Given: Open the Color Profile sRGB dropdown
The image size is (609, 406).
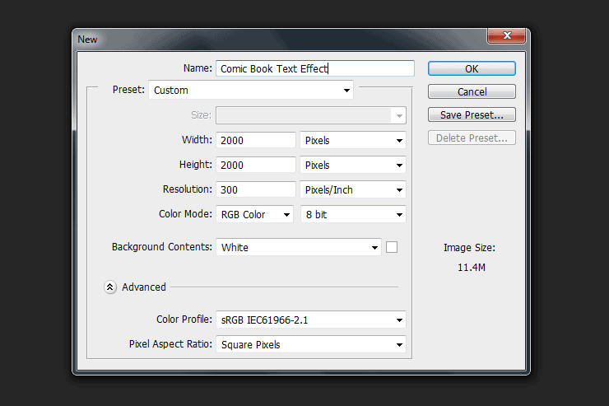Looking at the screenshot, I should (x=311, y=320).
